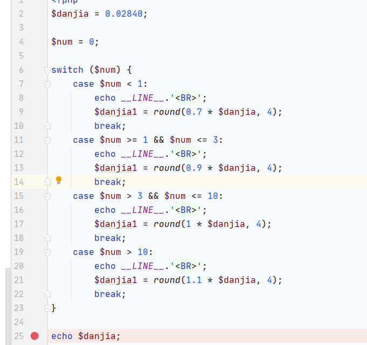Viewport: 367px width, 345px height.
Task: Click line number 4 in the gutter
Action: [x=21, y=42]
